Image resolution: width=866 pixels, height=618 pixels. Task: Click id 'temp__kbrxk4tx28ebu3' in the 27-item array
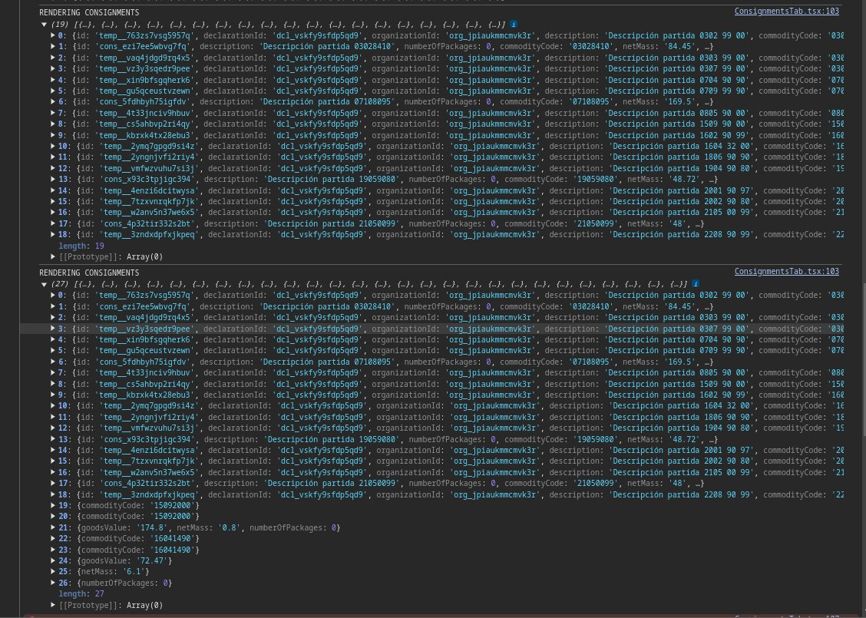pos(144,395)
